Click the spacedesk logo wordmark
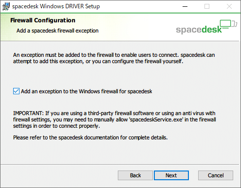This screenshot has height=188, width=241. [199, 30]
